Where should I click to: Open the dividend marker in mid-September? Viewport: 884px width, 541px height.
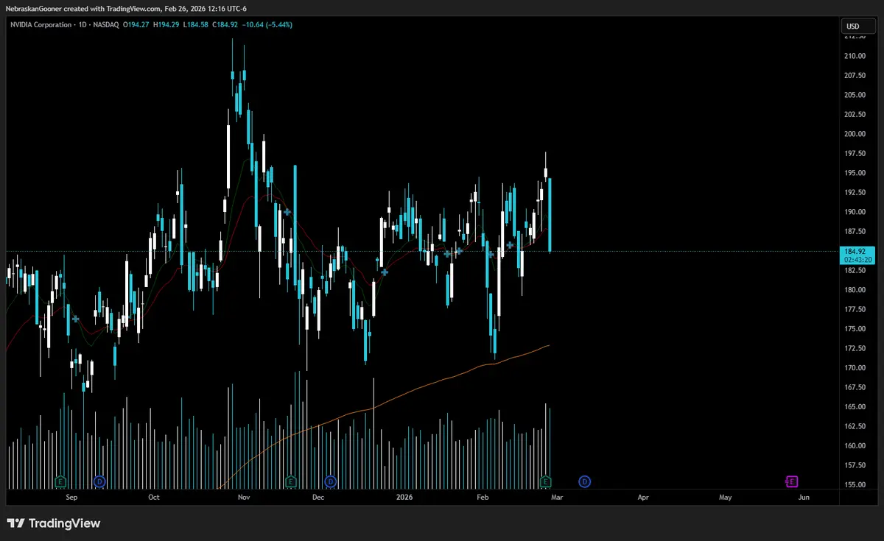click(x=99, y=481)
